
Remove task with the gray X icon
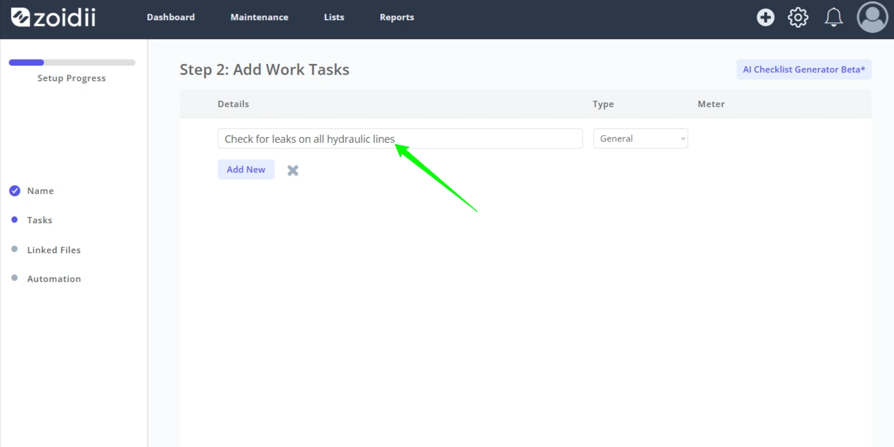tap(293, 170)
